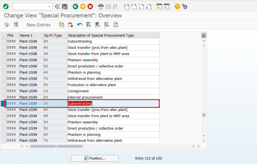The width and height of the screenshot is (257, 164).
Task: Click the Delete row icon
Action: point(70,25)
